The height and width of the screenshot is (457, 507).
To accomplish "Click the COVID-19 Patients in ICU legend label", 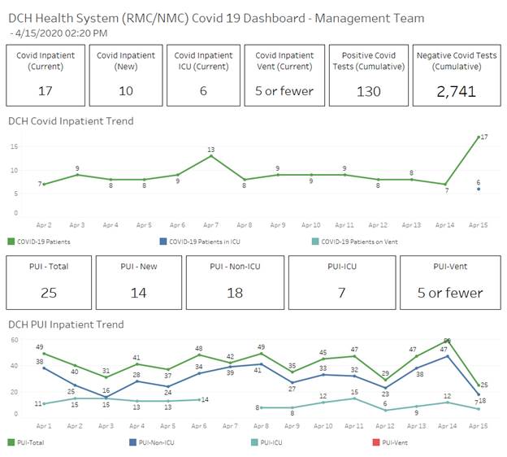I will (x=205, y=242).
